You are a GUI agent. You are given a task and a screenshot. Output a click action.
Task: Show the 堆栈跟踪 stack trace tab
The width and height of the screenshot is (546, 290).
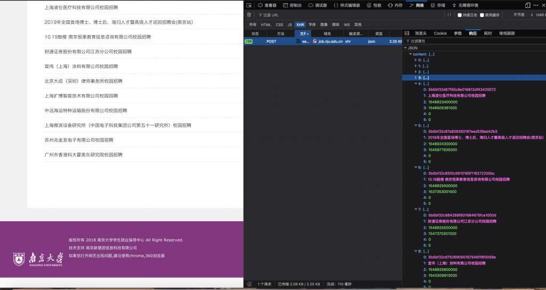[x=507, y=34]
